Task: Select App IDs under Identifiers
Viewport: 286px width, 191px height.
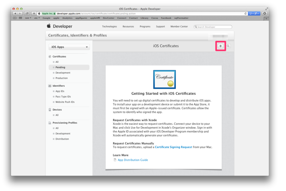Action: pyautogui.click(x=60, y=91)
